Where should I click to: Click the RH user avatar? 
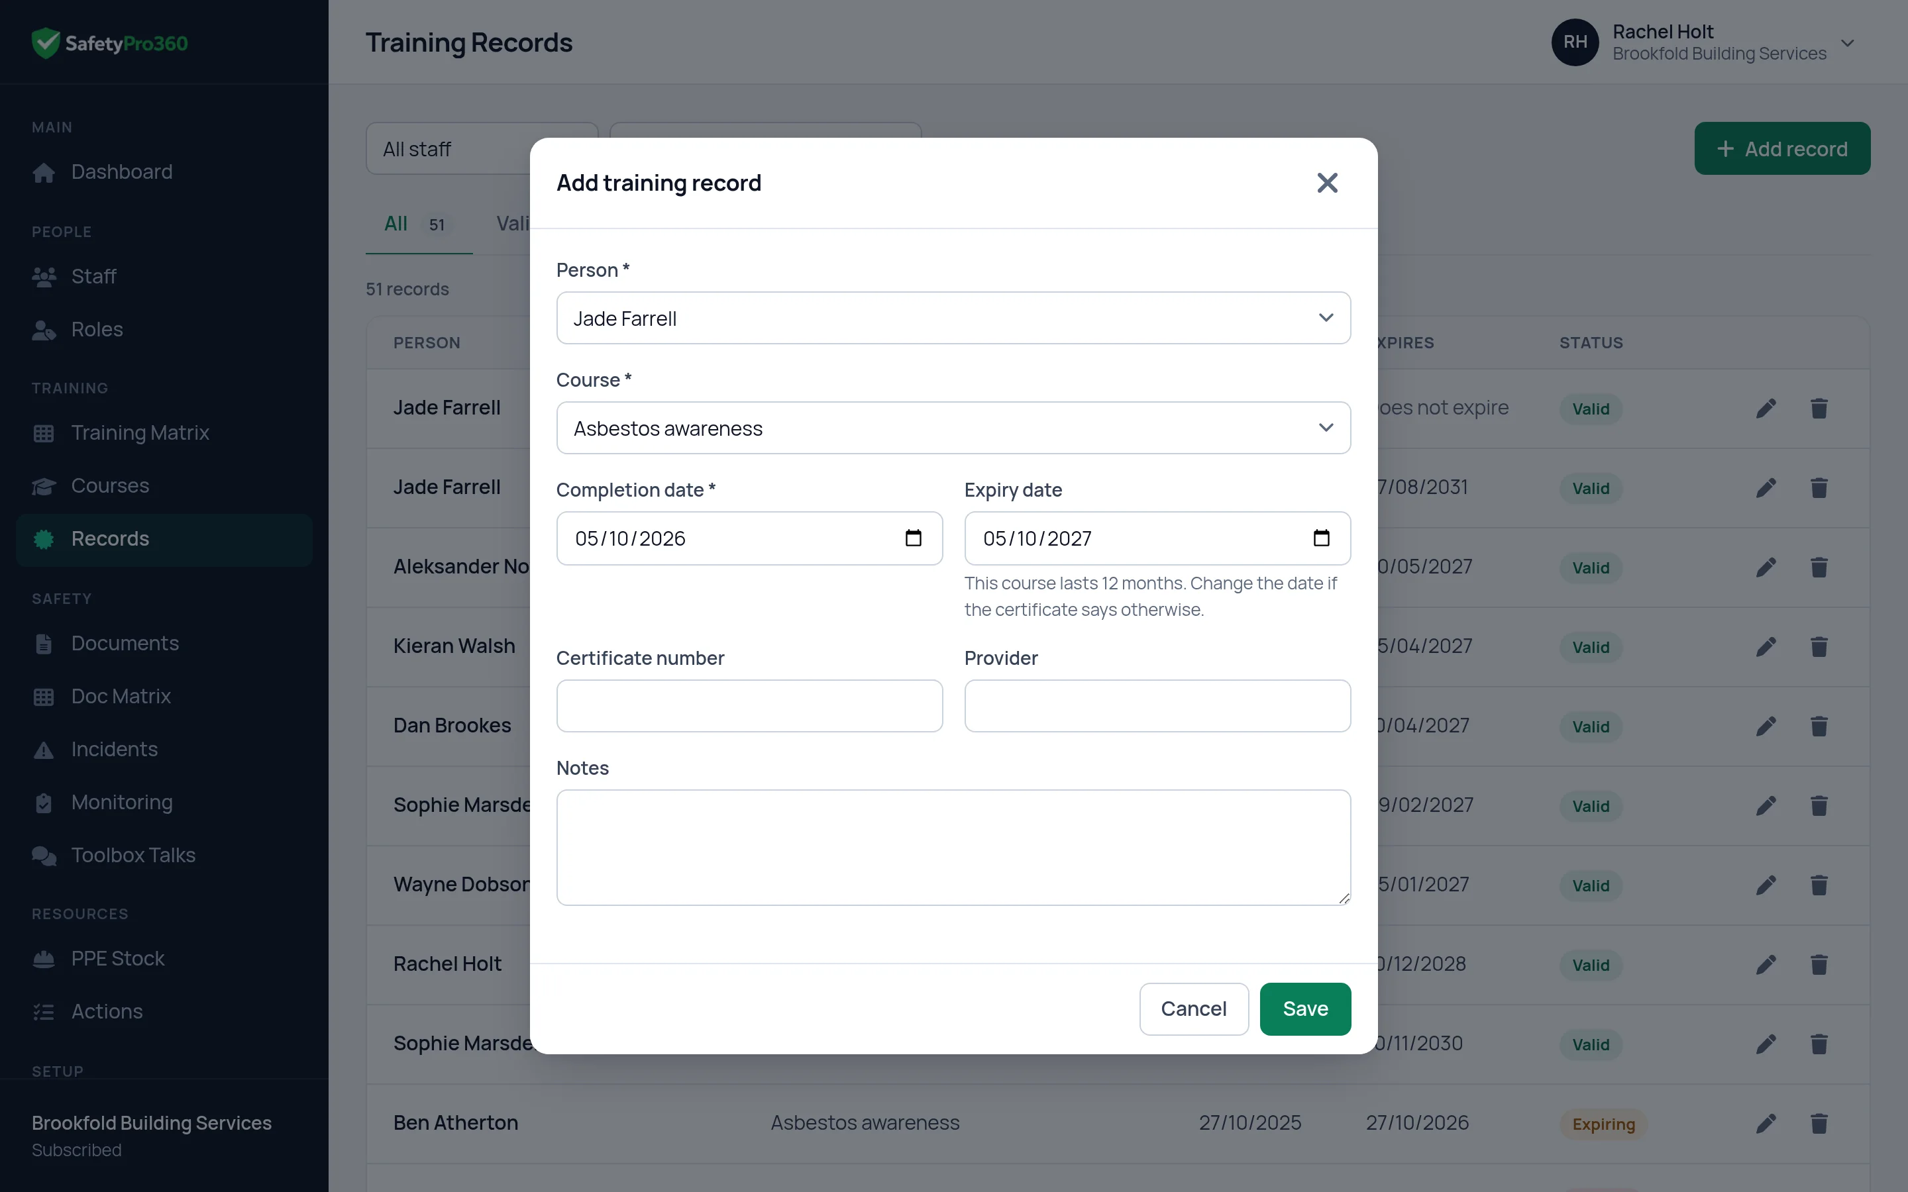[1575, 42]
